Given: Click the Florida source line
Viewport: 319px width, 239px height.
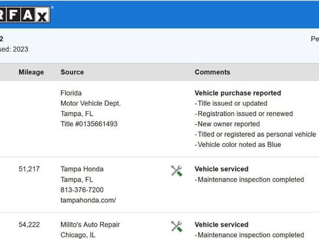Looking at the screenshot, I should point(71,93).
